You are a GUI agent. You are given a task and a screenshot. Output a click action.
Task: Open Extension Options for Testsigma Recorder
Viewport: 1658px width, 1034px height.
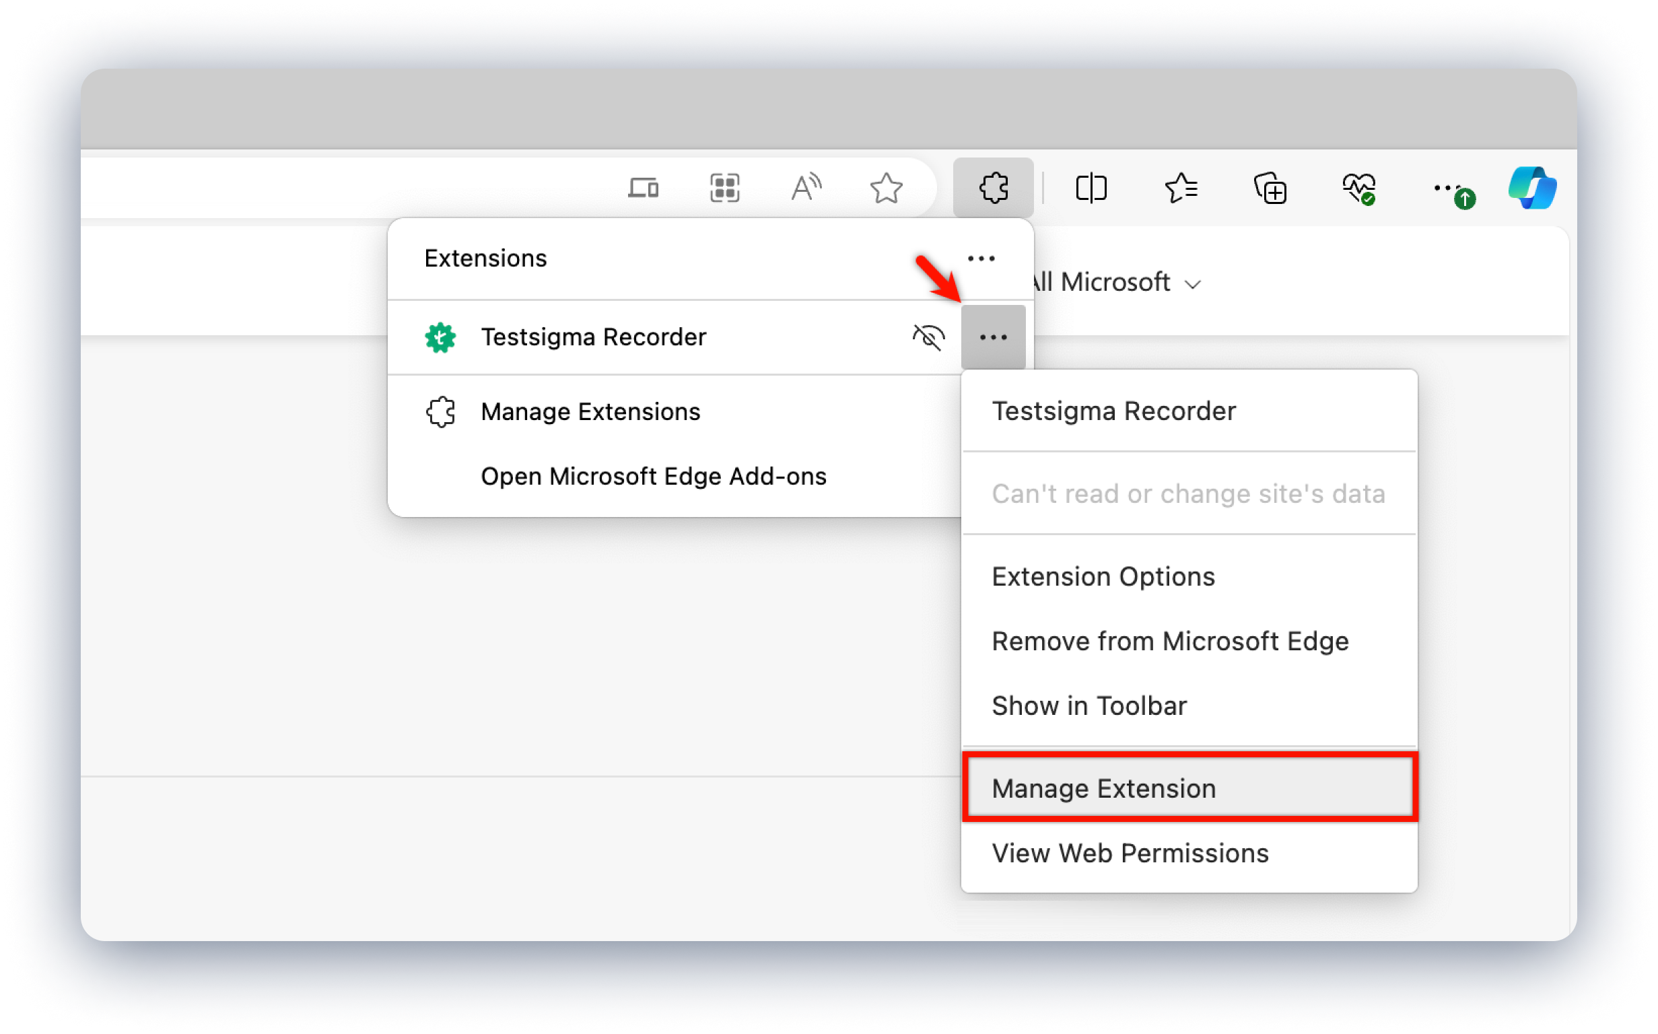(x=1103, y=576)
